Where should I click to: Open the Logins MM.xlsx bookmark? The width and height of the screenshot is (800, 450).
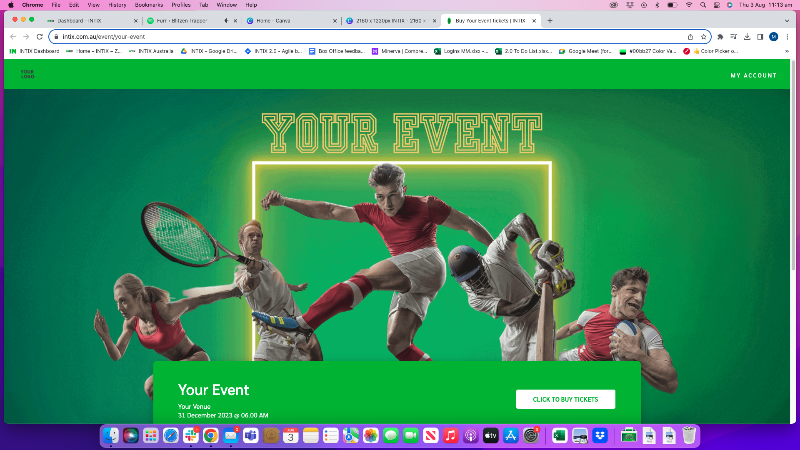[461, 51]
